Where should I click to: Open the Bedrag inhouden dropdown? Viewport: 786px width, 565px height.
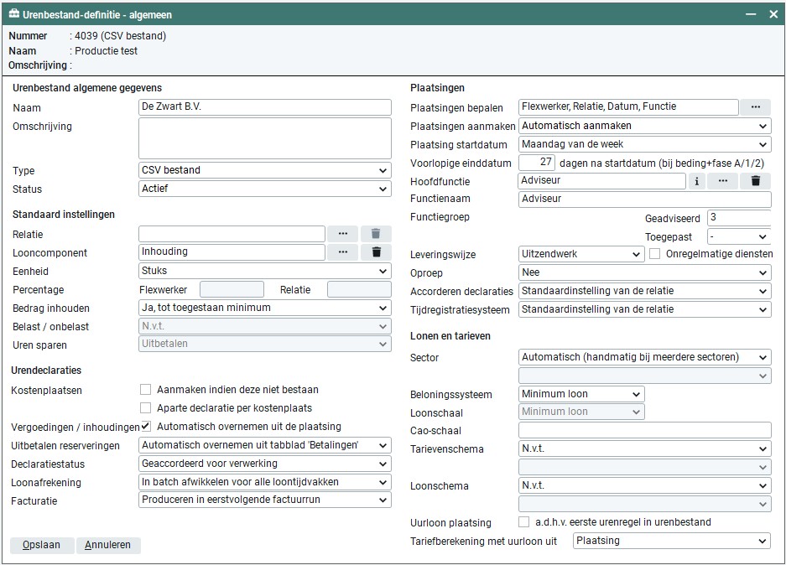[x=265, y=308]
